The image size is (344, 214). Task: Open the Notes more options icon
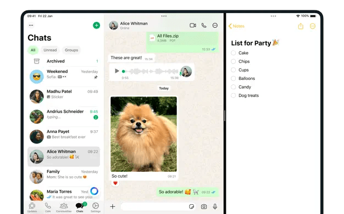313,26
